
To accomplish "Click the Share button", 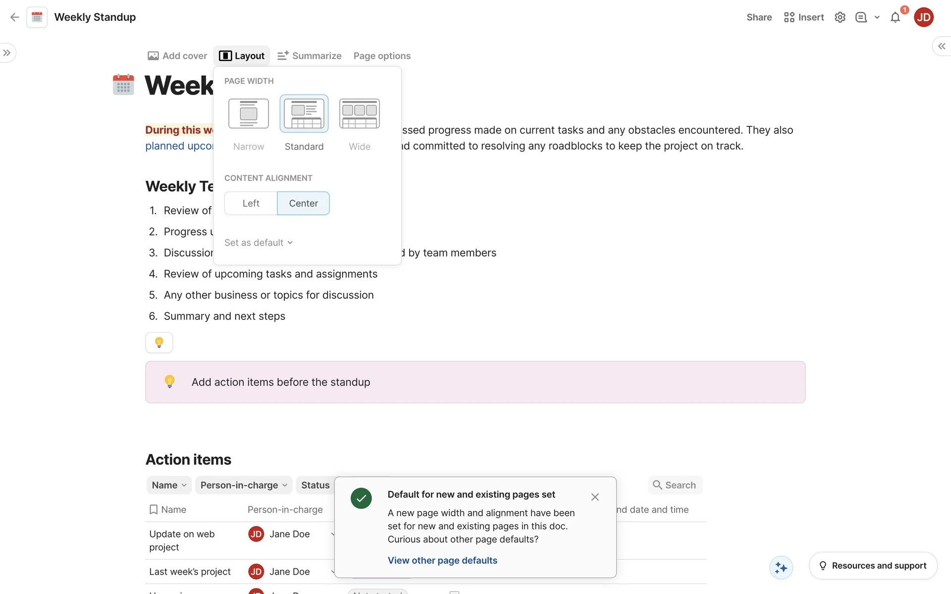I will pos(759,17).
